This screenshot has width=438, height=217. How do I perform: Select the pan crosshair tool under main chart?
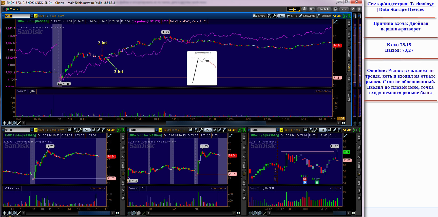pos(4,123)
